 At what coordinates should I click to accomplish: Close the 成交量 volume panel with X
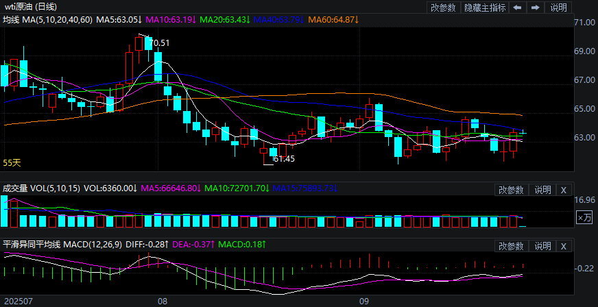coord(563,190)
